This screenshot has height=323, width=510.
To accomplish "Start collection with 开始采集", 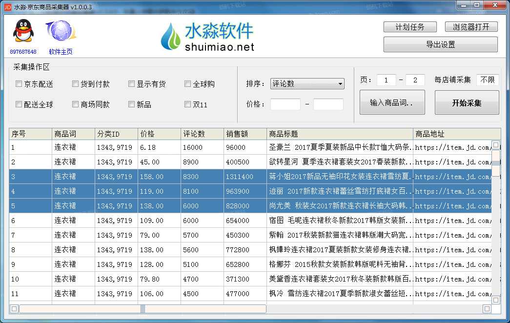I will coord(467,102).
